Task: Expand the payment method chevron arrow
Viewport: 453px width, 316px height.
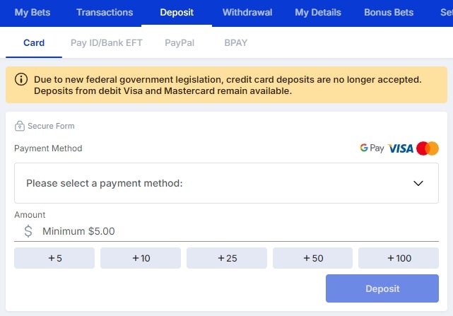Action: pos(418,183)
